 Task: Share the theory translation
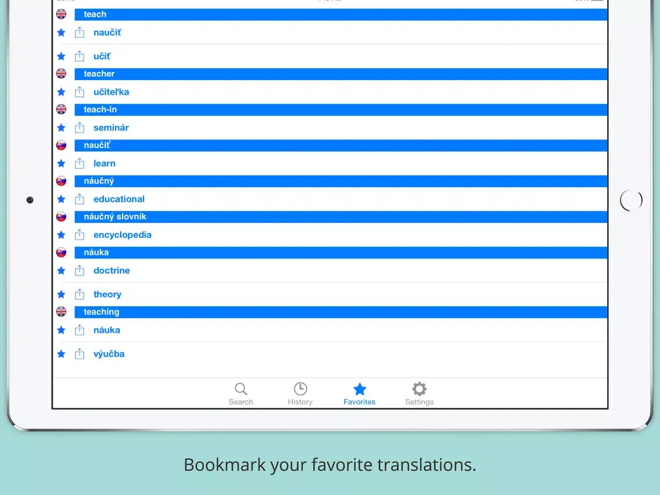(80, 294)
